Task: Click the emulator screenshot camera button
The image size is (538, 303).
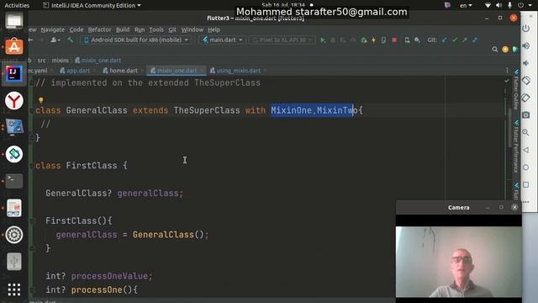Action: pyautogui.click(x=525, y=114)
